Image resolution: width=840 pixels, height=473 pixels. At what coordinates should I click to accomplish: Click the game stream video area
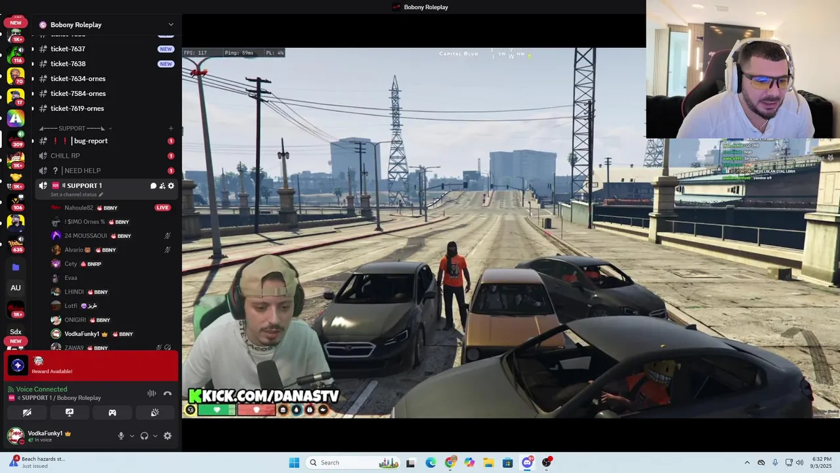point(413,233)
